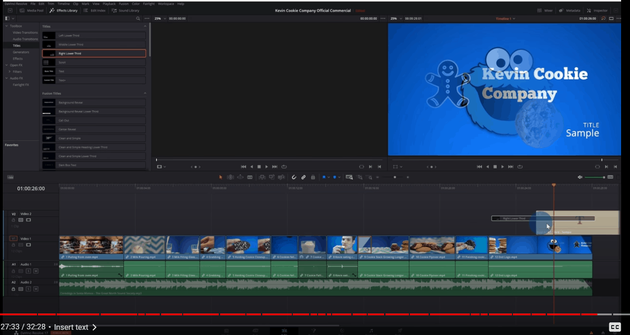Open the Edit Index panel
The height and width of the screenshot is (335, 630).
pyautogui.click(x=95, y=10)
